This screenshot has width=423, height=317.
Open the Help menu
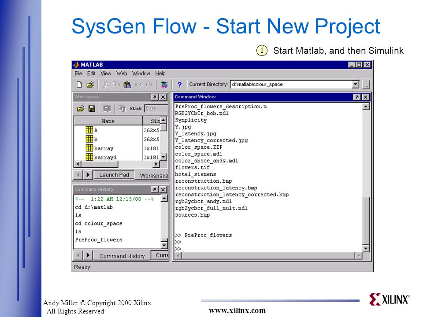pyautogui.click(x=160, y=74)
